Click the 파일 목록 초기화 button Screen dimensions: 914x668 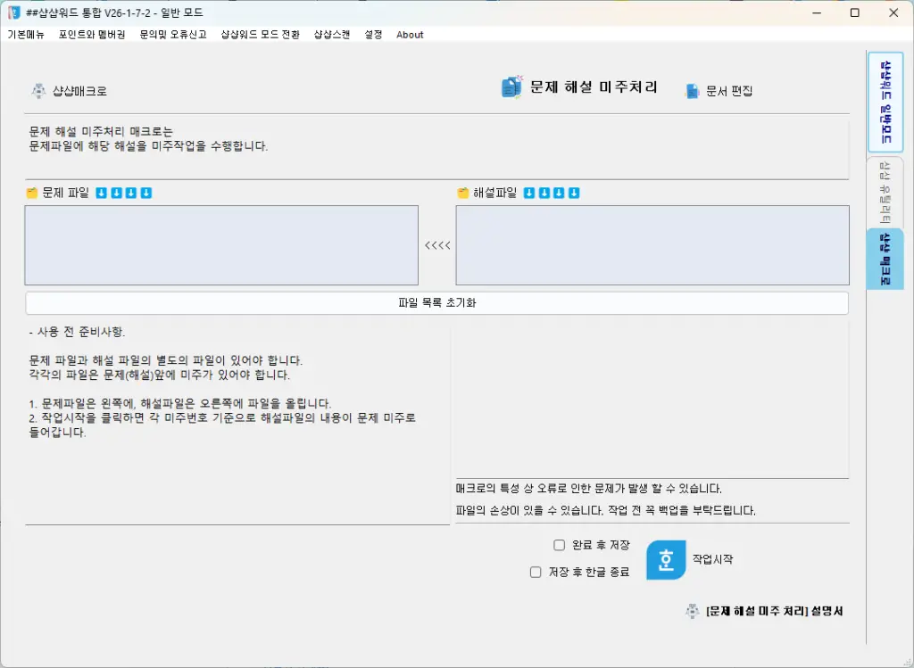pyautogui.click(x=436, y=302)
